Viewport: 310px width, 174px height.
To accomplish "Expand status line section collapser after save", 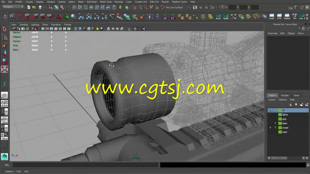I will point(45,7).
